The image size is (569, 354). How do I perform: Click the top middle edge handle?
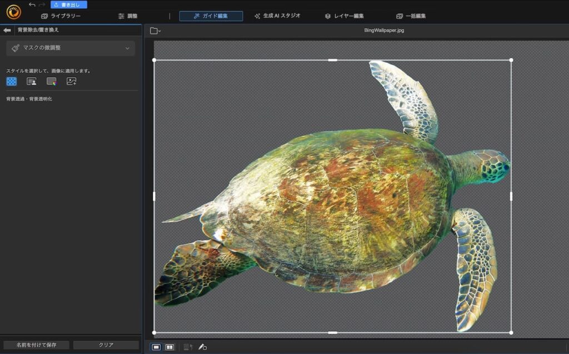[332, 60]
